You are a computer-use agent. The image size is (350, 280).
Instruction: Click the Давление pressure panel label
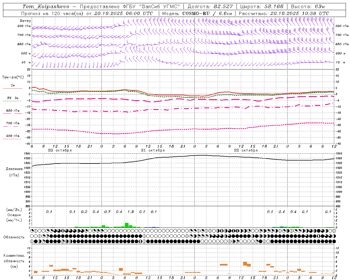click(x=14, y=169)
